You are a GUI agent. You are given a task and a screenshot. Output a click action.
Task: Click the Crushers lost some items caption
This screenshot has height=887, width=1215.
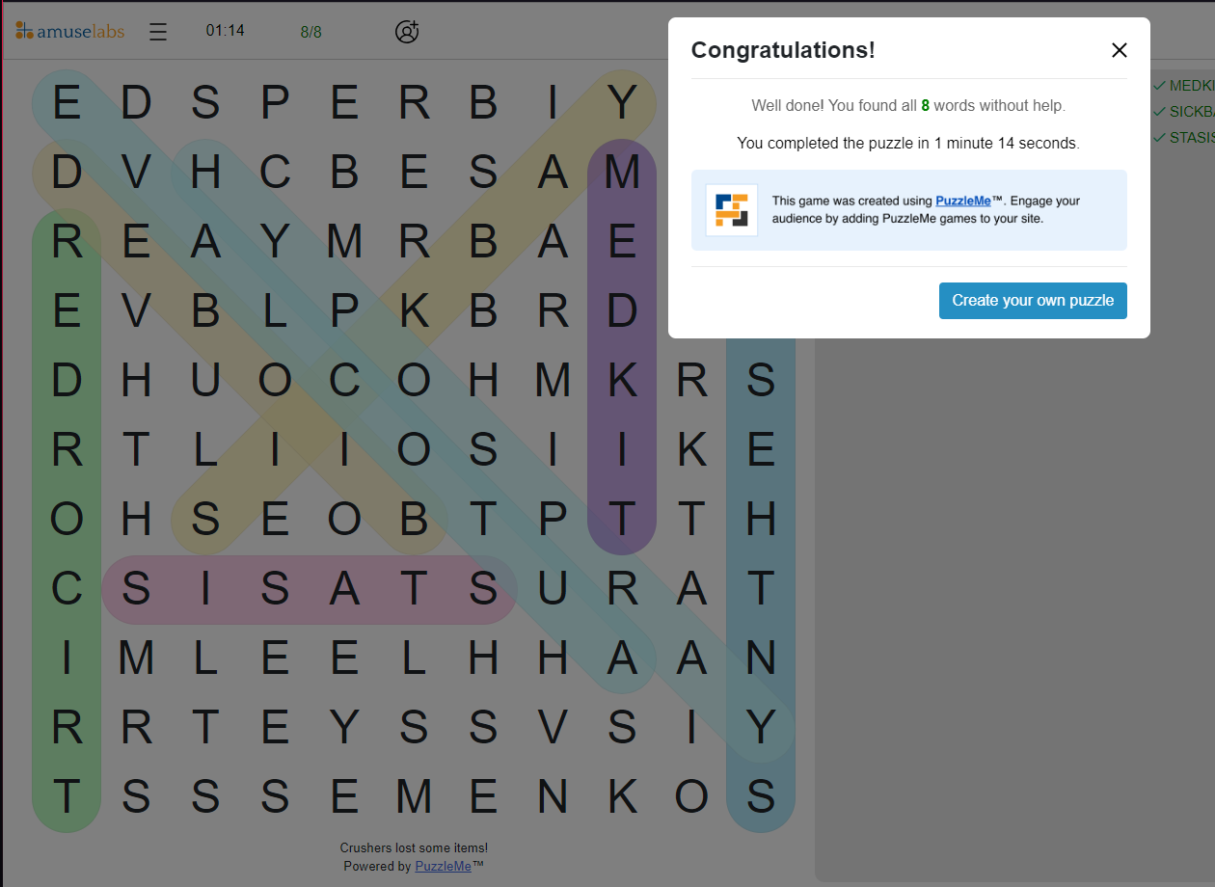(x=414, y=848)
